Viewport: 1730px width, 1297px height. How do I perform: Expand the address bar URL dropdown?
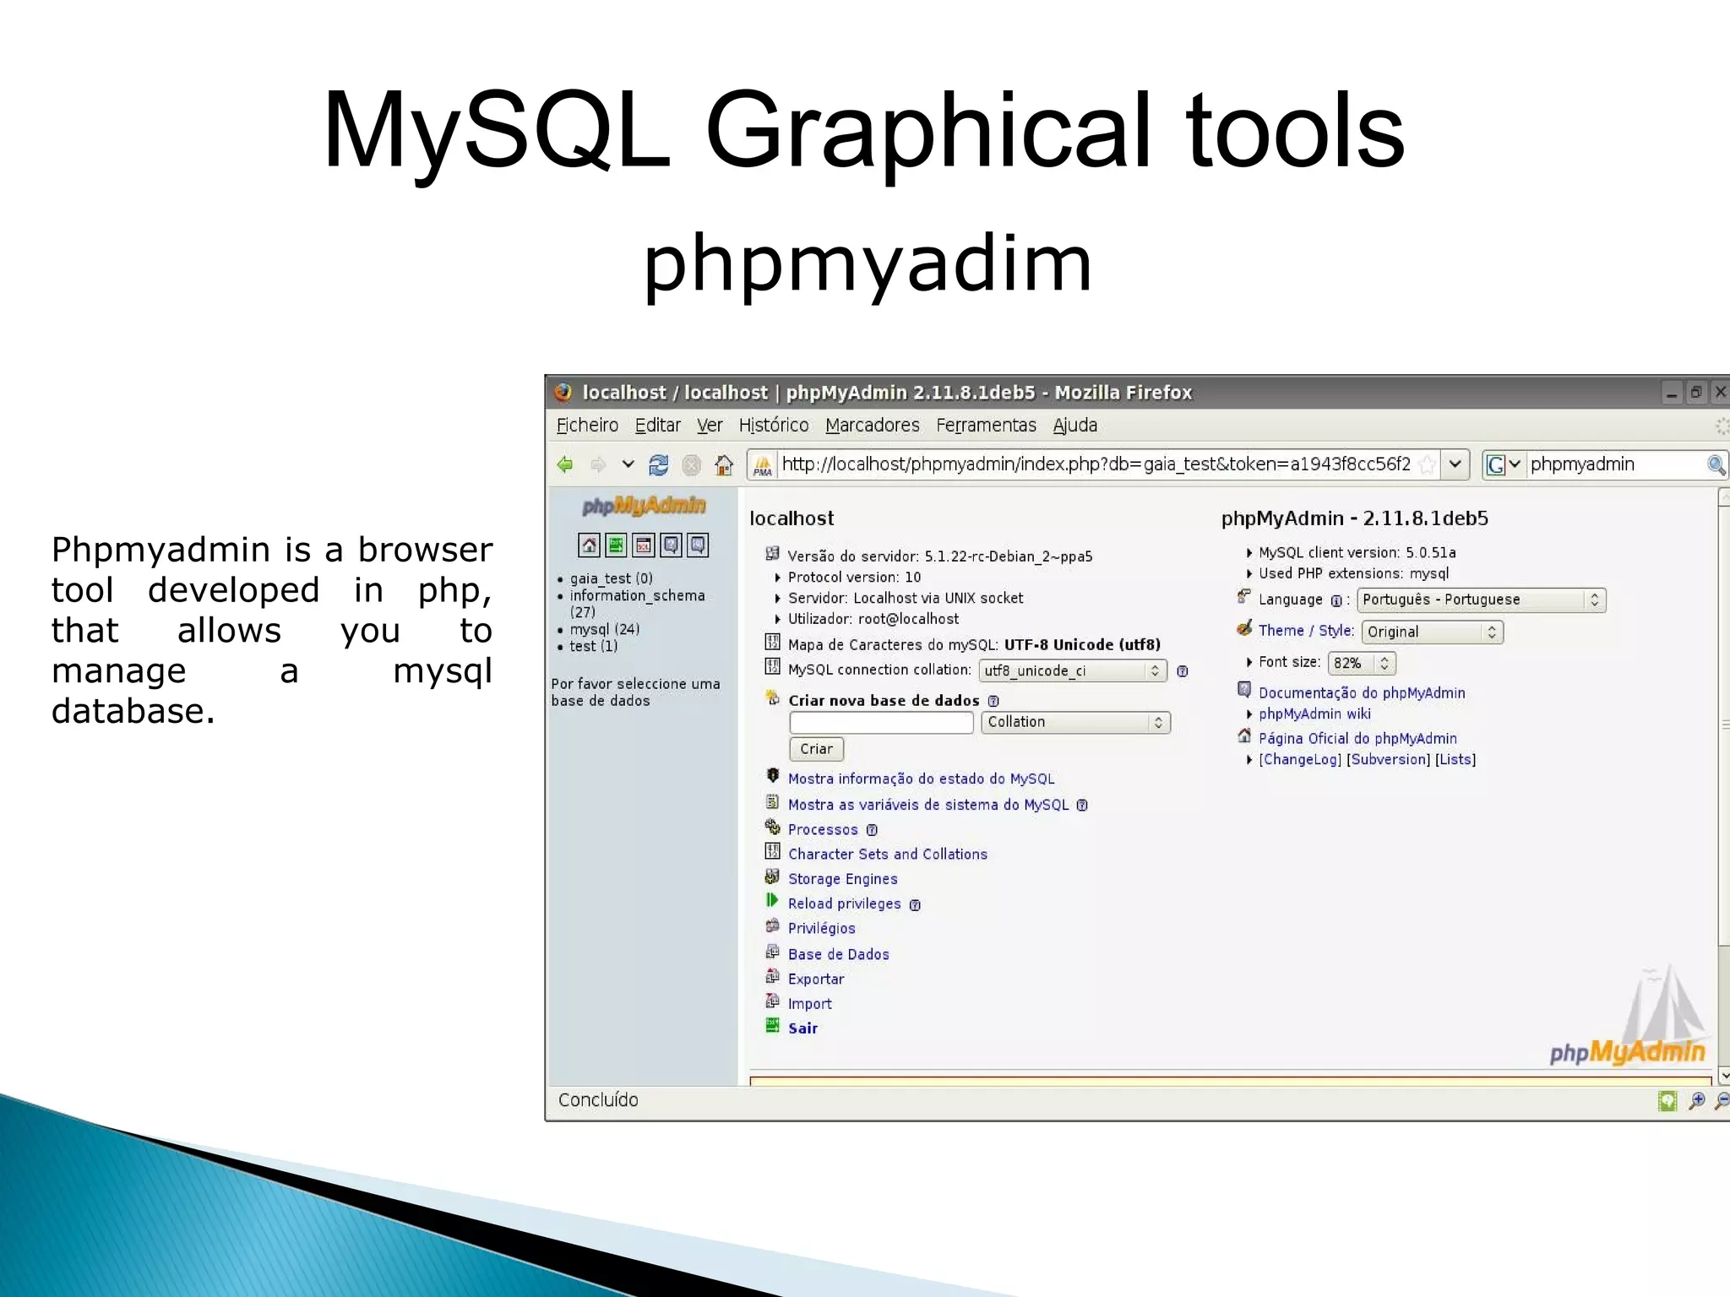(1455, 464)
